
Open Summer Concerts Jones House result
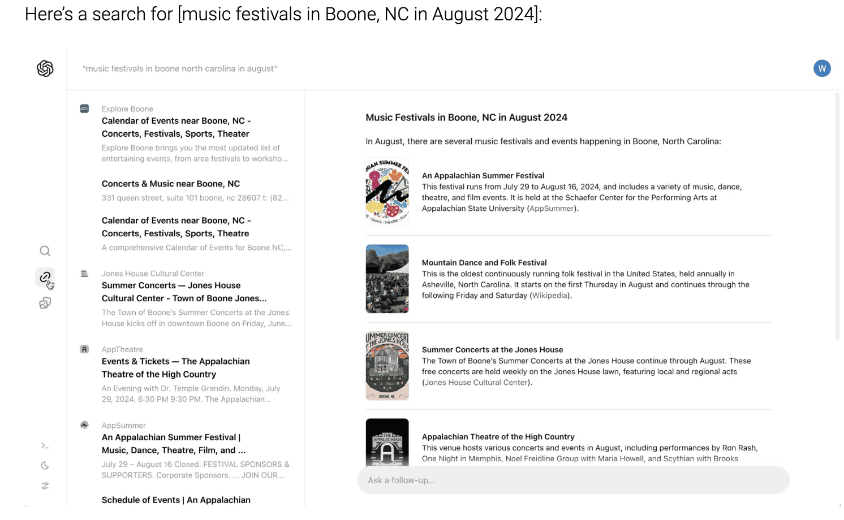[184, 292]
